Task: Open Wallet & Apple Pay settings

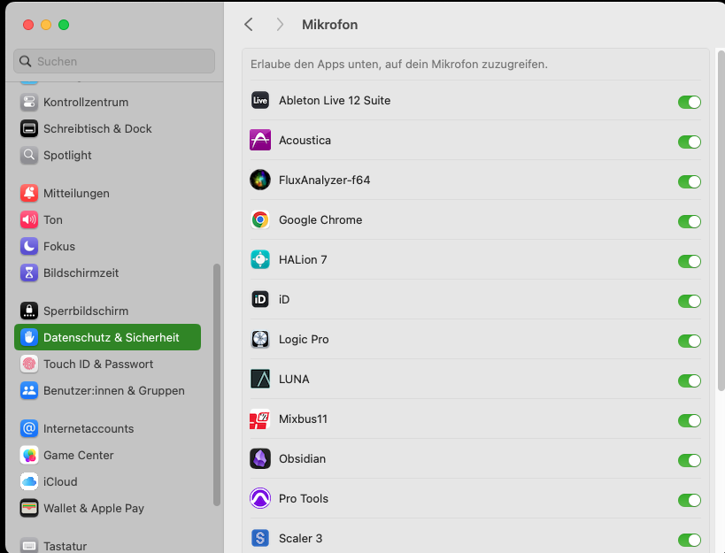Action: tap(107, 508)
